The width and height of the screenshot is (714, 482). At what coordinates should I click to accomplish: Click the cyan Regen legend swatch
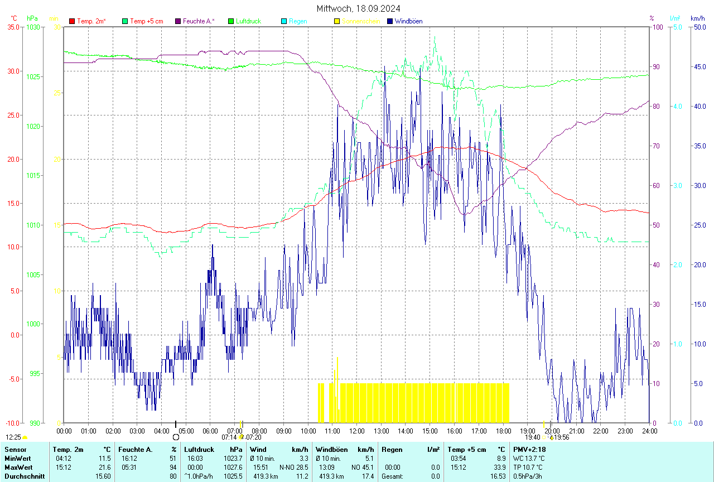[x=284, y=21]
